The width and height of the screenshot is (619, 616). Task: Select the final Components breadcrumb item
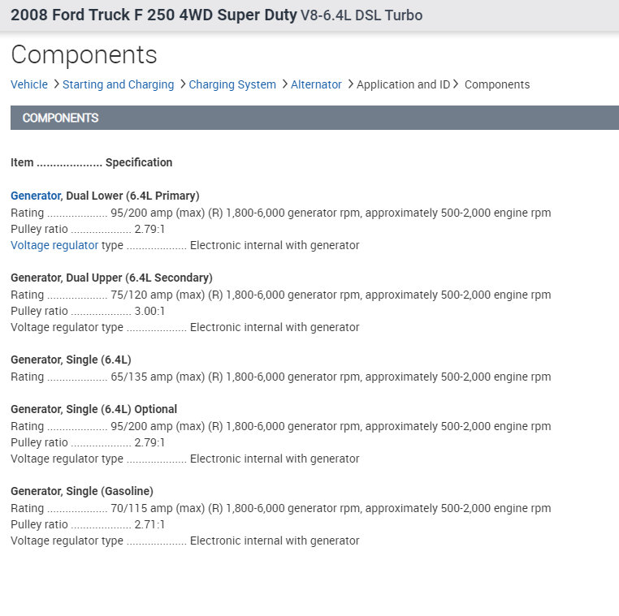[497, 84]
